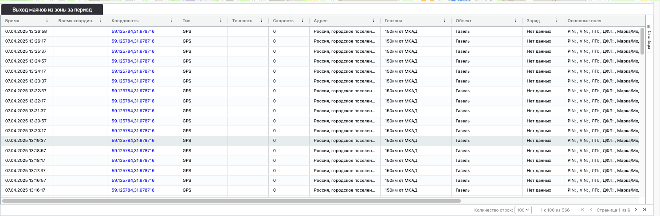Screen dimensions: 660x216
Task: Open the Геозона column menu icon
Action: pyautogui.click(x=444, y=20)
